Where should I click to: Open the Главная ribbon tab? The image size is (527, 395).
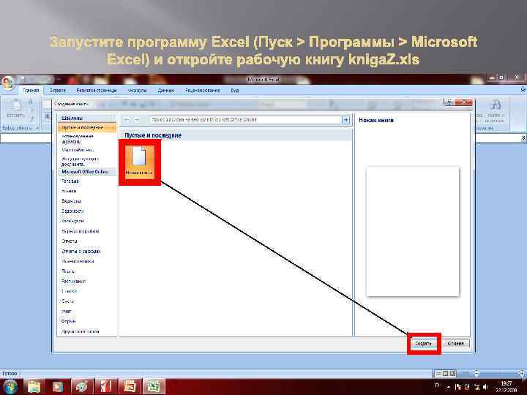click(x=31, y=91)
